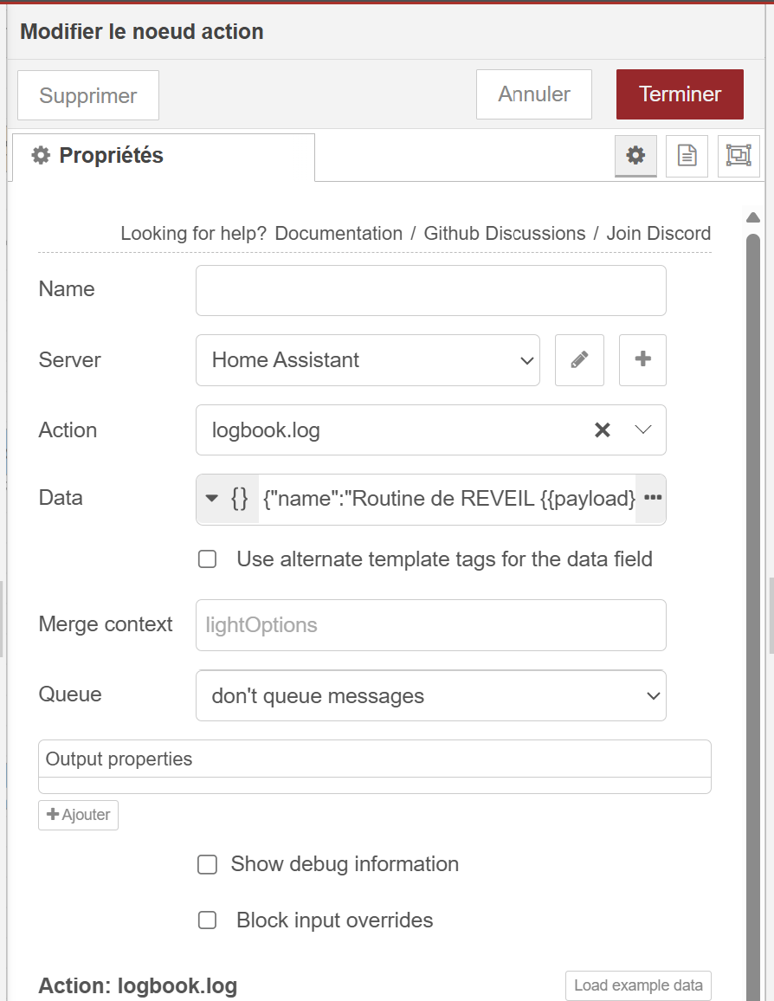
Task: Check Block input overrides
Action: 208,920
